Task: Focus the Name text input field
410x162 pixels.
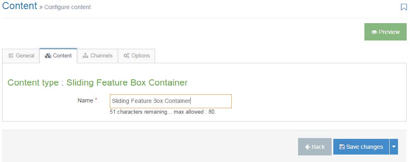Action: click(171, 101)
